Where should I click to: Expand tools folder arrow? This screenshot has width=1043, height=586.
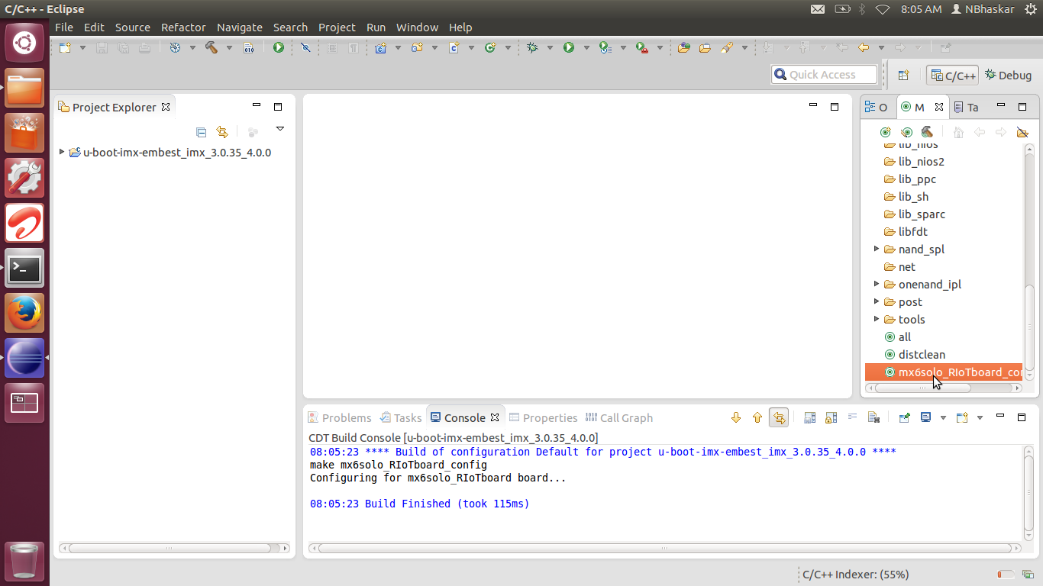point(877,319)
